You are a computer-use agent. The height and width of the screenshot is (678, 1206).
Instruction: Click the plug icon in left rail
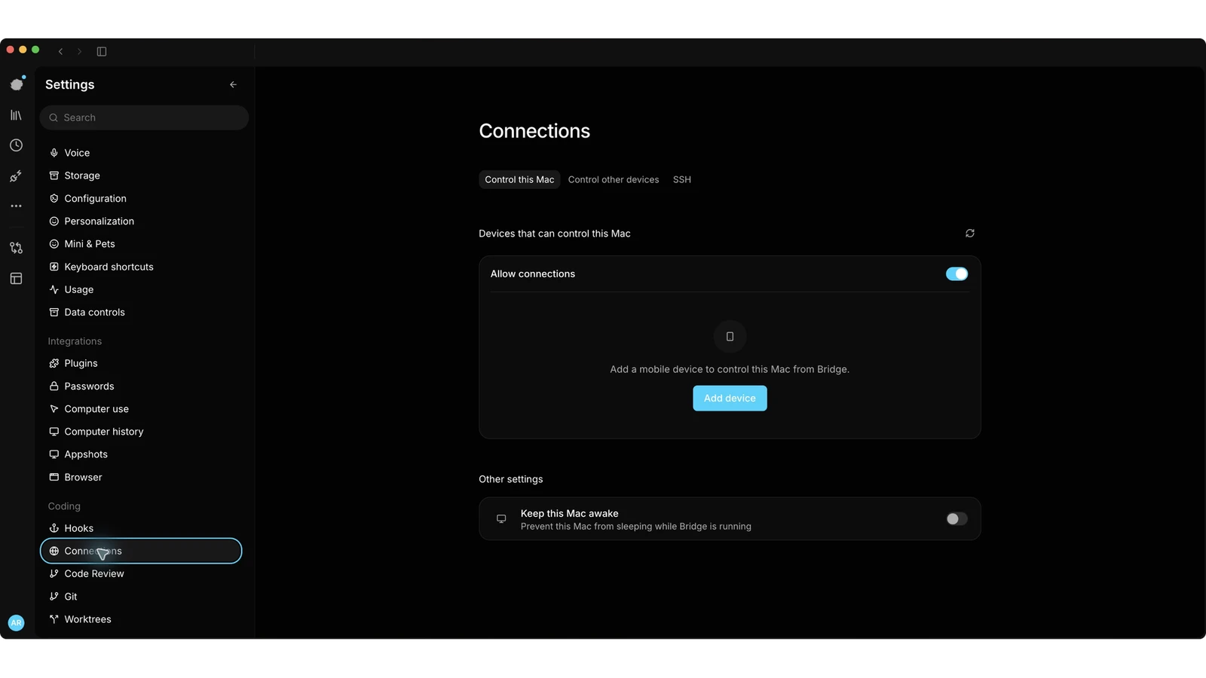point(16,176)
